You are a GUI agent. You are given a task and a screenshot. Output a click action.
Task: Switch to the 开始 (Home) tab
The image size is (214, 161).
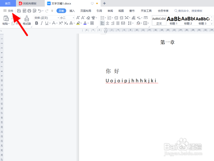coord(61,11)
